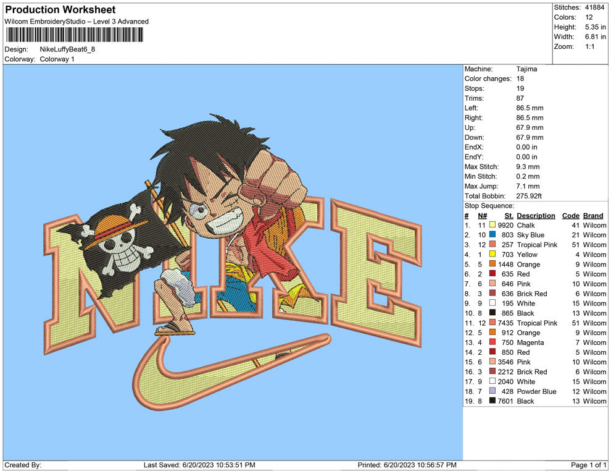Click the Page 1 of 1 indicator
The width and height of the screenshot is (611, 471).
tap(588, 465)
